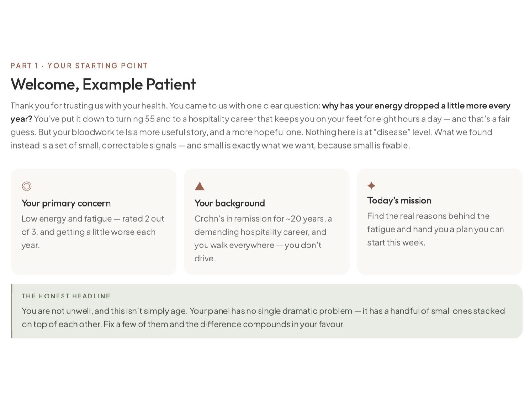Click the grey left accent bar of callout

pos(12,311)
